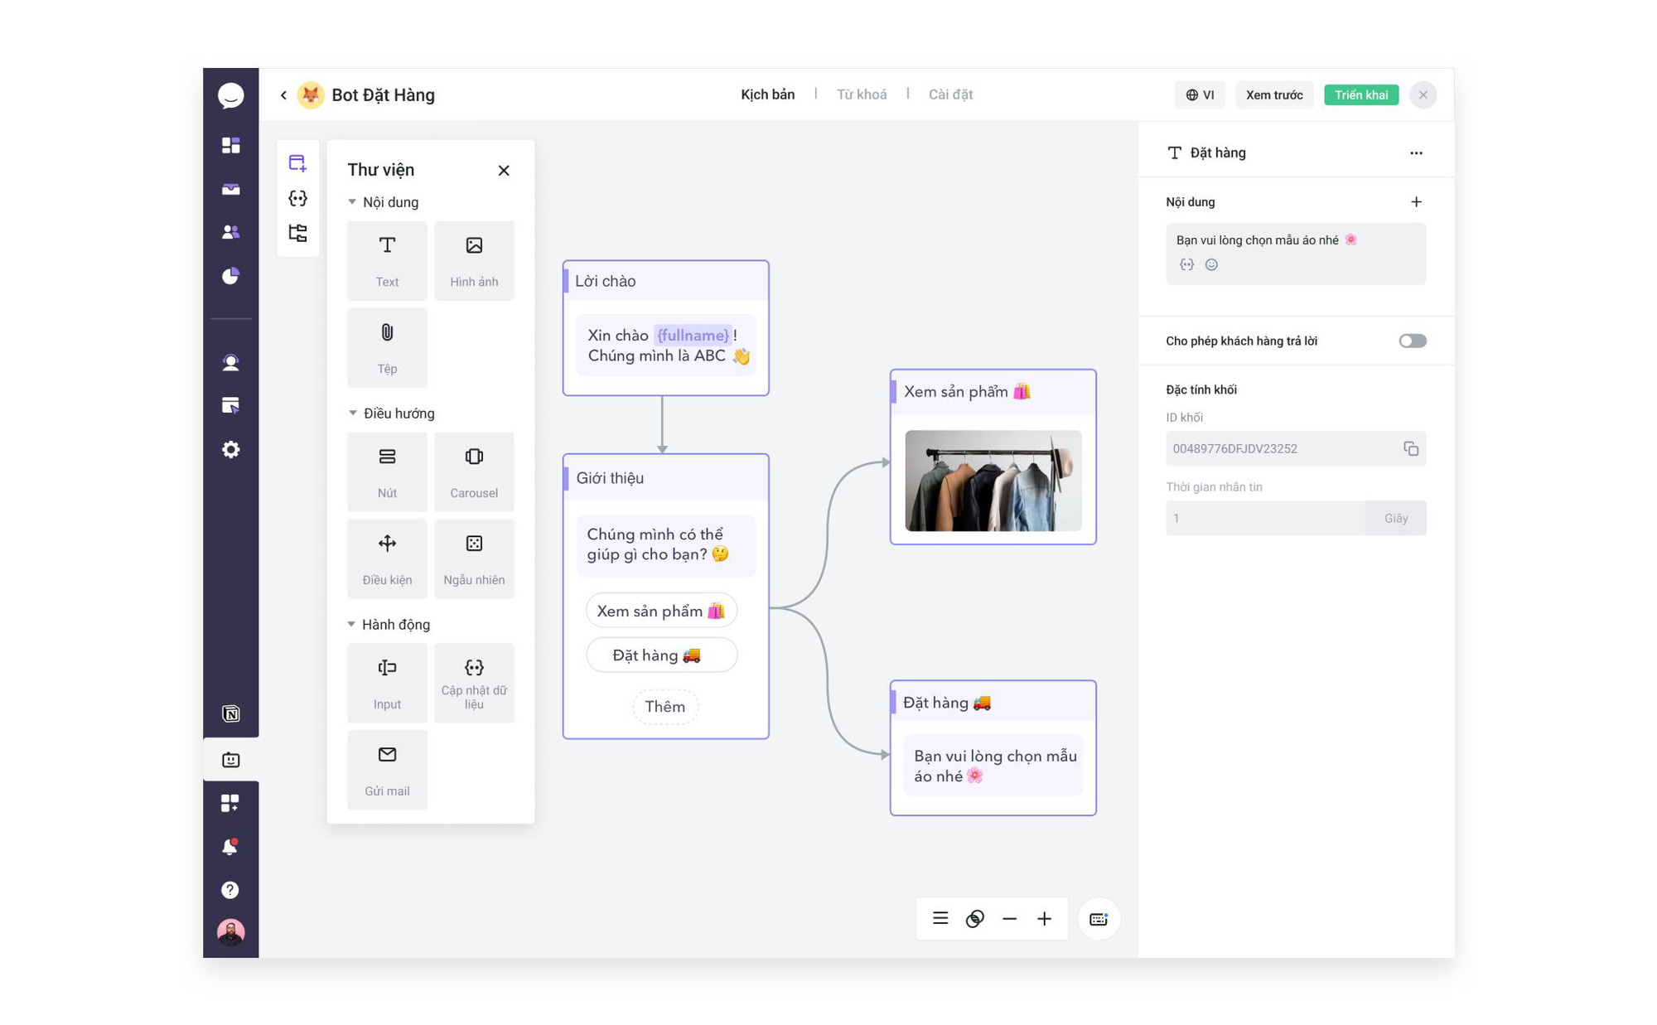Image resolution: width=1657 pixels, height=1025 pixels.
Task: Collapse the Nội dung library section
Action: pyautogui.click(x=352, y=202)
